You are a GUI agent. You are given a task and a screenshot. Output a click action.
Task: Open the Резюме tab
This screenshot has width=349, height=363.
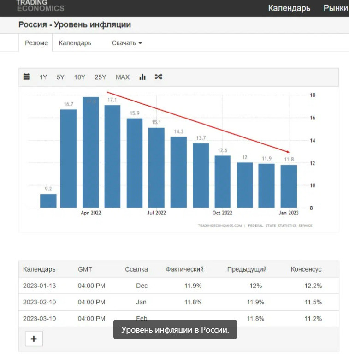[x=36, y=43]
